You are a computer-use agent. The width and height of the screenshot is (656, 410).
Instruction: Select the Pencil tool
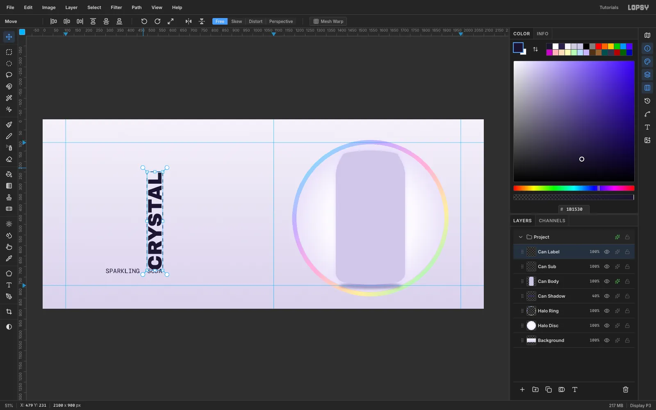(x=9, y=136)
